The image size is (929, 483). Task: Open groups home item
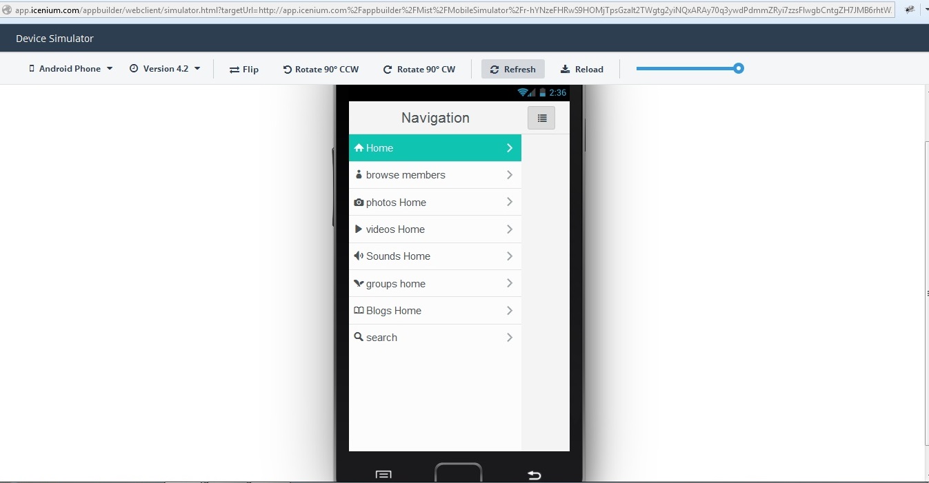[x=435, y=283]
